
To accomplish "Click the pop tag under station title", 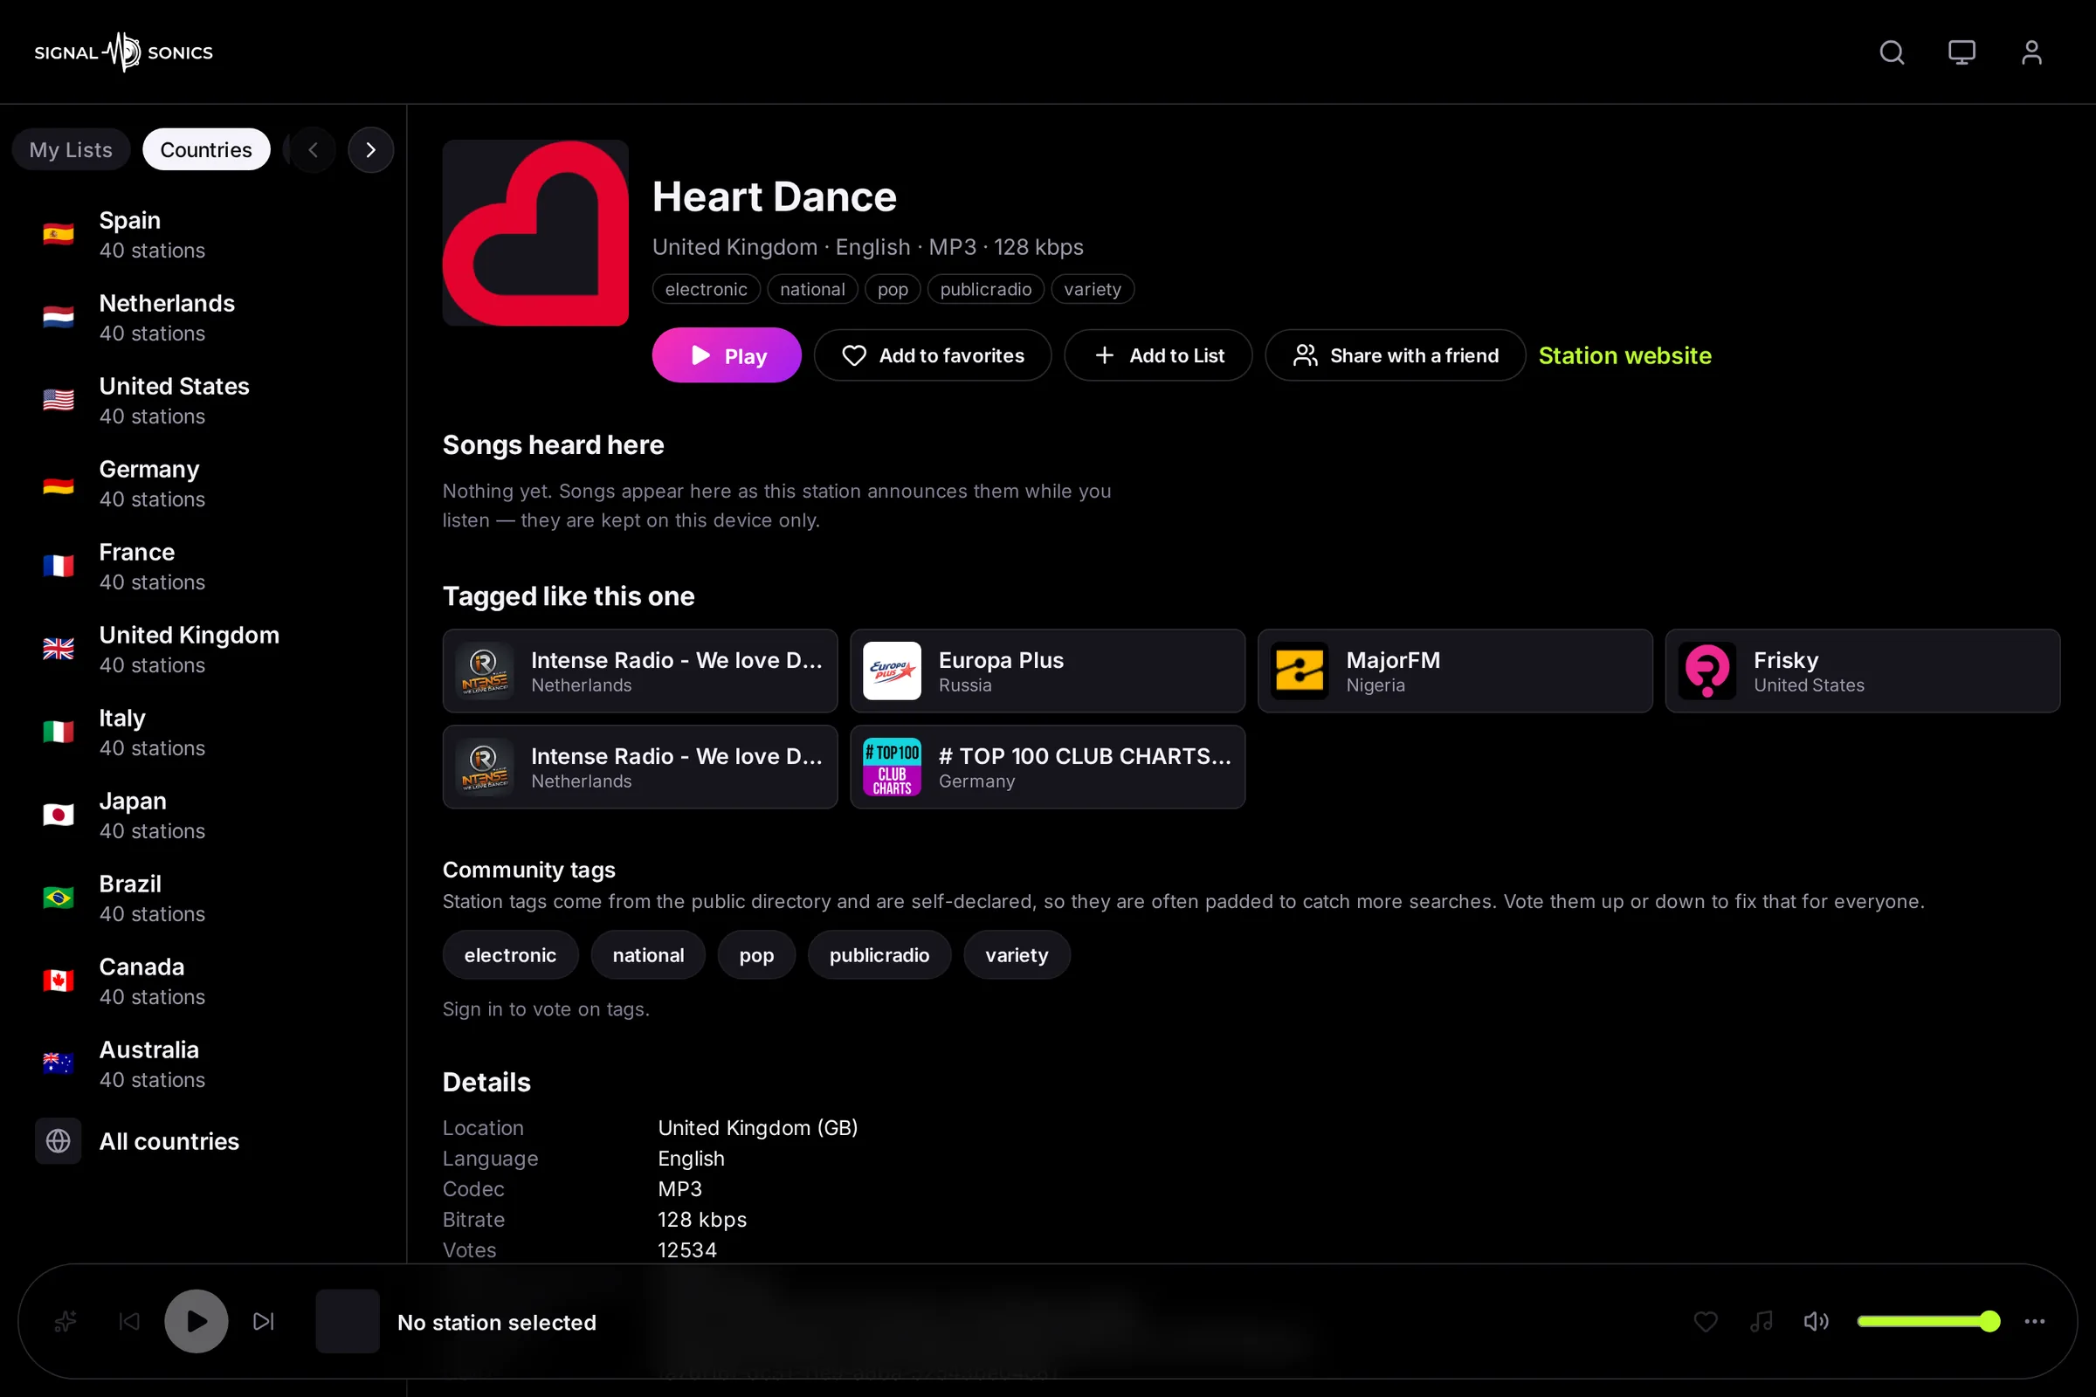I will tap(892, 290).
